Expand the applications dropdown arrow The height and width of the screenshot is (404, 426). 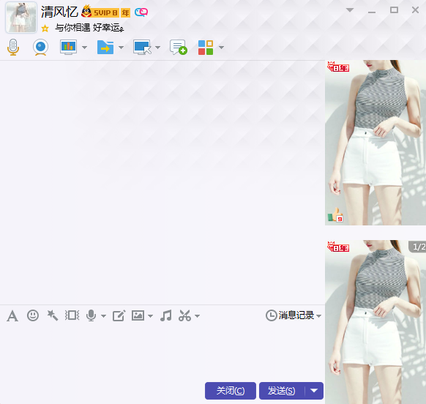click(x=222, y=48)
